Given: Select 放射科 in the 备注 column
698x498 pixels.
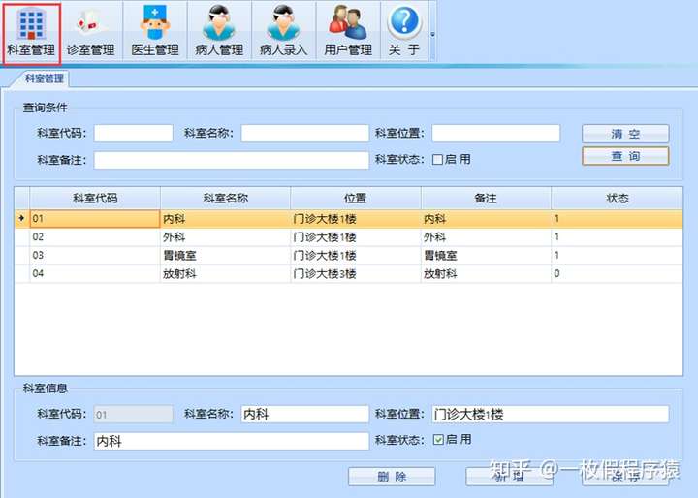Looking at the screenshot, I should [x=486, y=273].
